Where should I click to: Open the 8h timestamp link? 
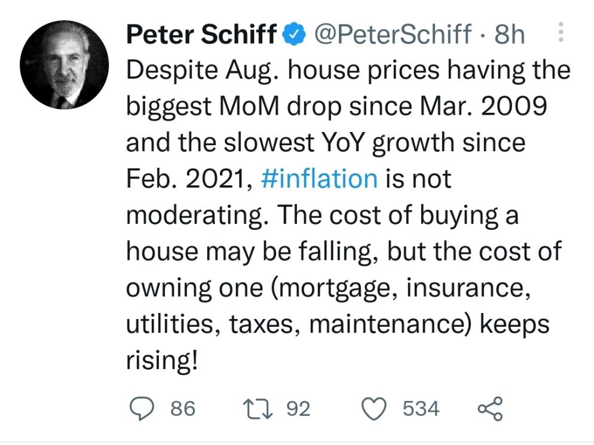510,35
